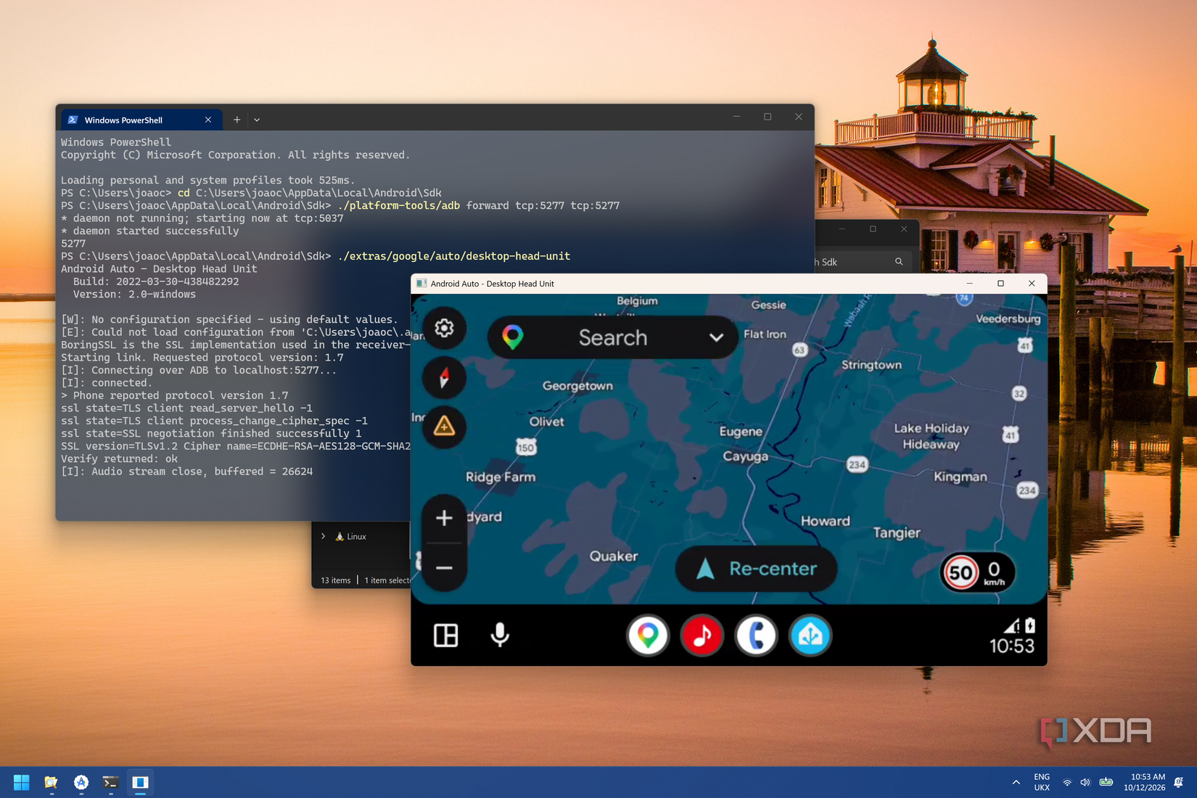Click the Kingman label on the map
Screen dimensions: 1197x798
[x=960, y=477]
